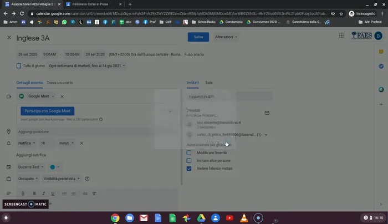Viewport: 388px width, 224px height.
Task: Enable the Tutto il giorno checkbox
Action: coord(19,66)
